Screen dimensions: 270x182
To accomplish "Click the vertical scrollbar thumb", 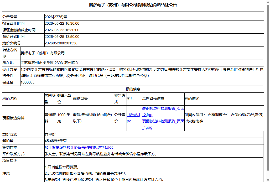I will pyautogui.click(x=268, y=87).
